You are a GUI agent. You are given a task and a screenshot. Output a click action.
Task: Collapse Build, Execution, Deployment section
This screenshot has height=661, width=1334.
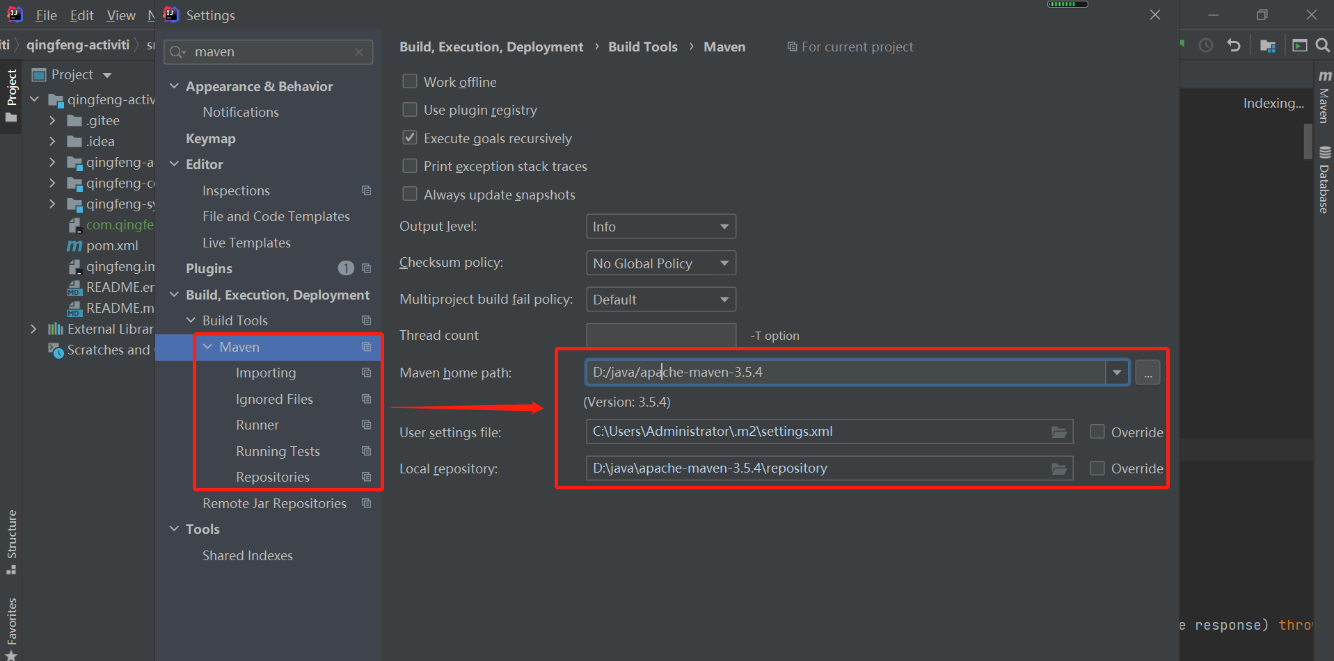tap(174, 295)
